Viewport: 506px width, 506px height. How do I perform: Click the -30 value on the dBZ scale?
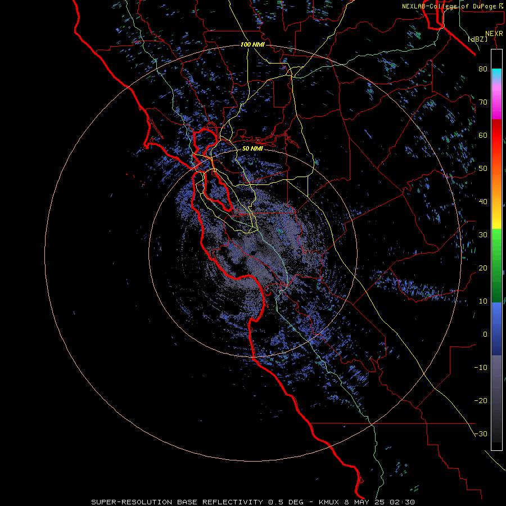tap(481, 434)
